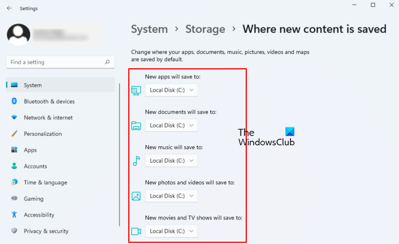Image resolution: width=399 pixels, height=244 pixels.
Task: Open Accounts settings section
Action: tap(35, 167)
